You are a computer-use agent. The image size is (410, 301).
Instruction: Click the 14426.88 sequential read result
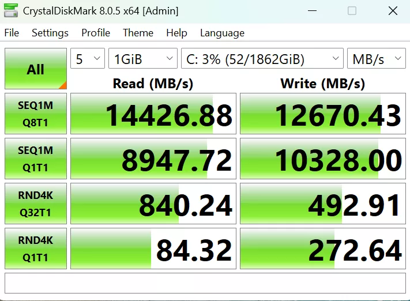(x=153, y=114)
